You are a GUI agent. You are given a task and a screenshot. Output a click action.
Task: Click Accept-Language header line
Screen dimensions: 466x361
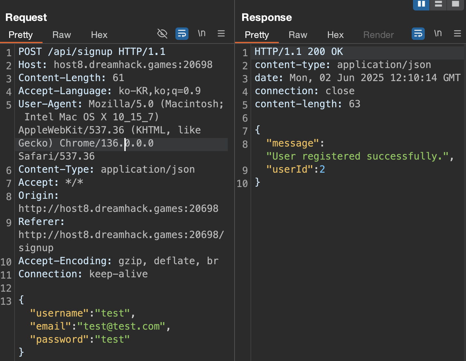click(x=110, y=91)
